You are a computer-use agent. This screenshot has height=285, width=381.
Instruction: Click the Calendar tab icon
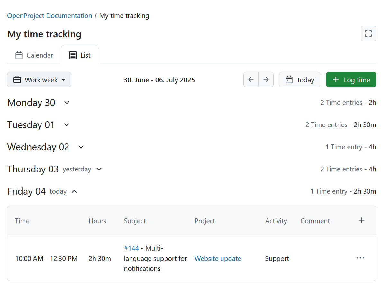point(19,55)
